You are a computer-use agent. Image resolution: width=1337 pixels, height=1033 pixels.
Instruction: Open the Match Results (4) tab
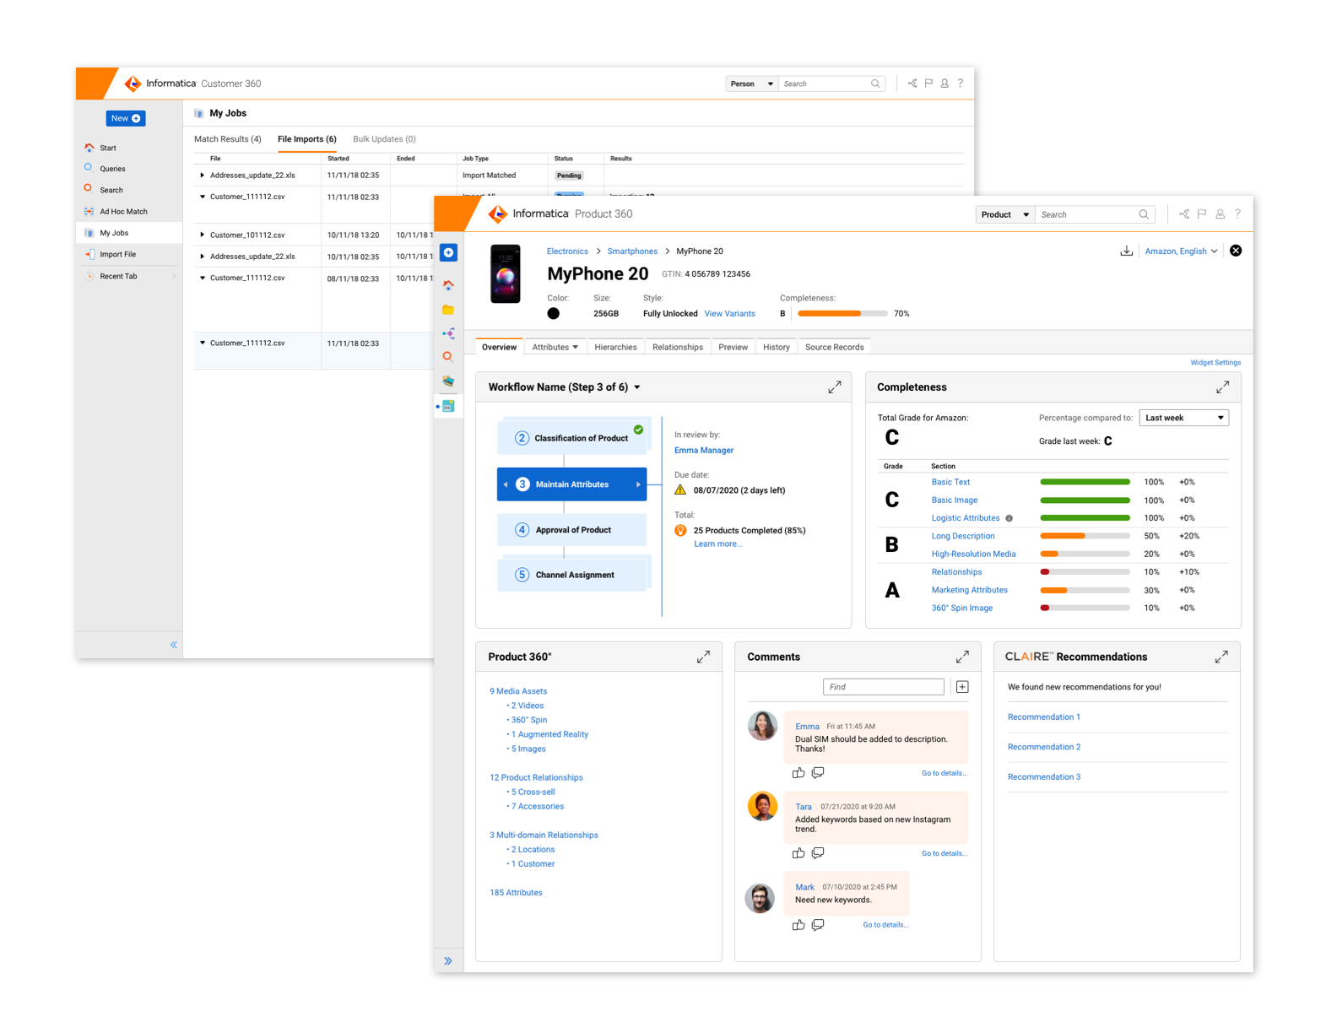click(228, 139)
